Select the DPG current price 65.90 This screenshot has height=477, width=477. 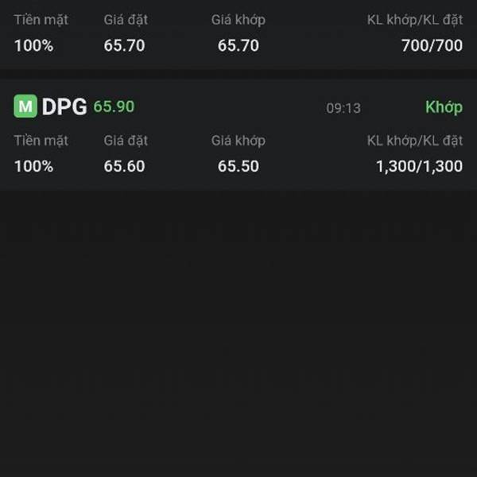coord(114,107)
